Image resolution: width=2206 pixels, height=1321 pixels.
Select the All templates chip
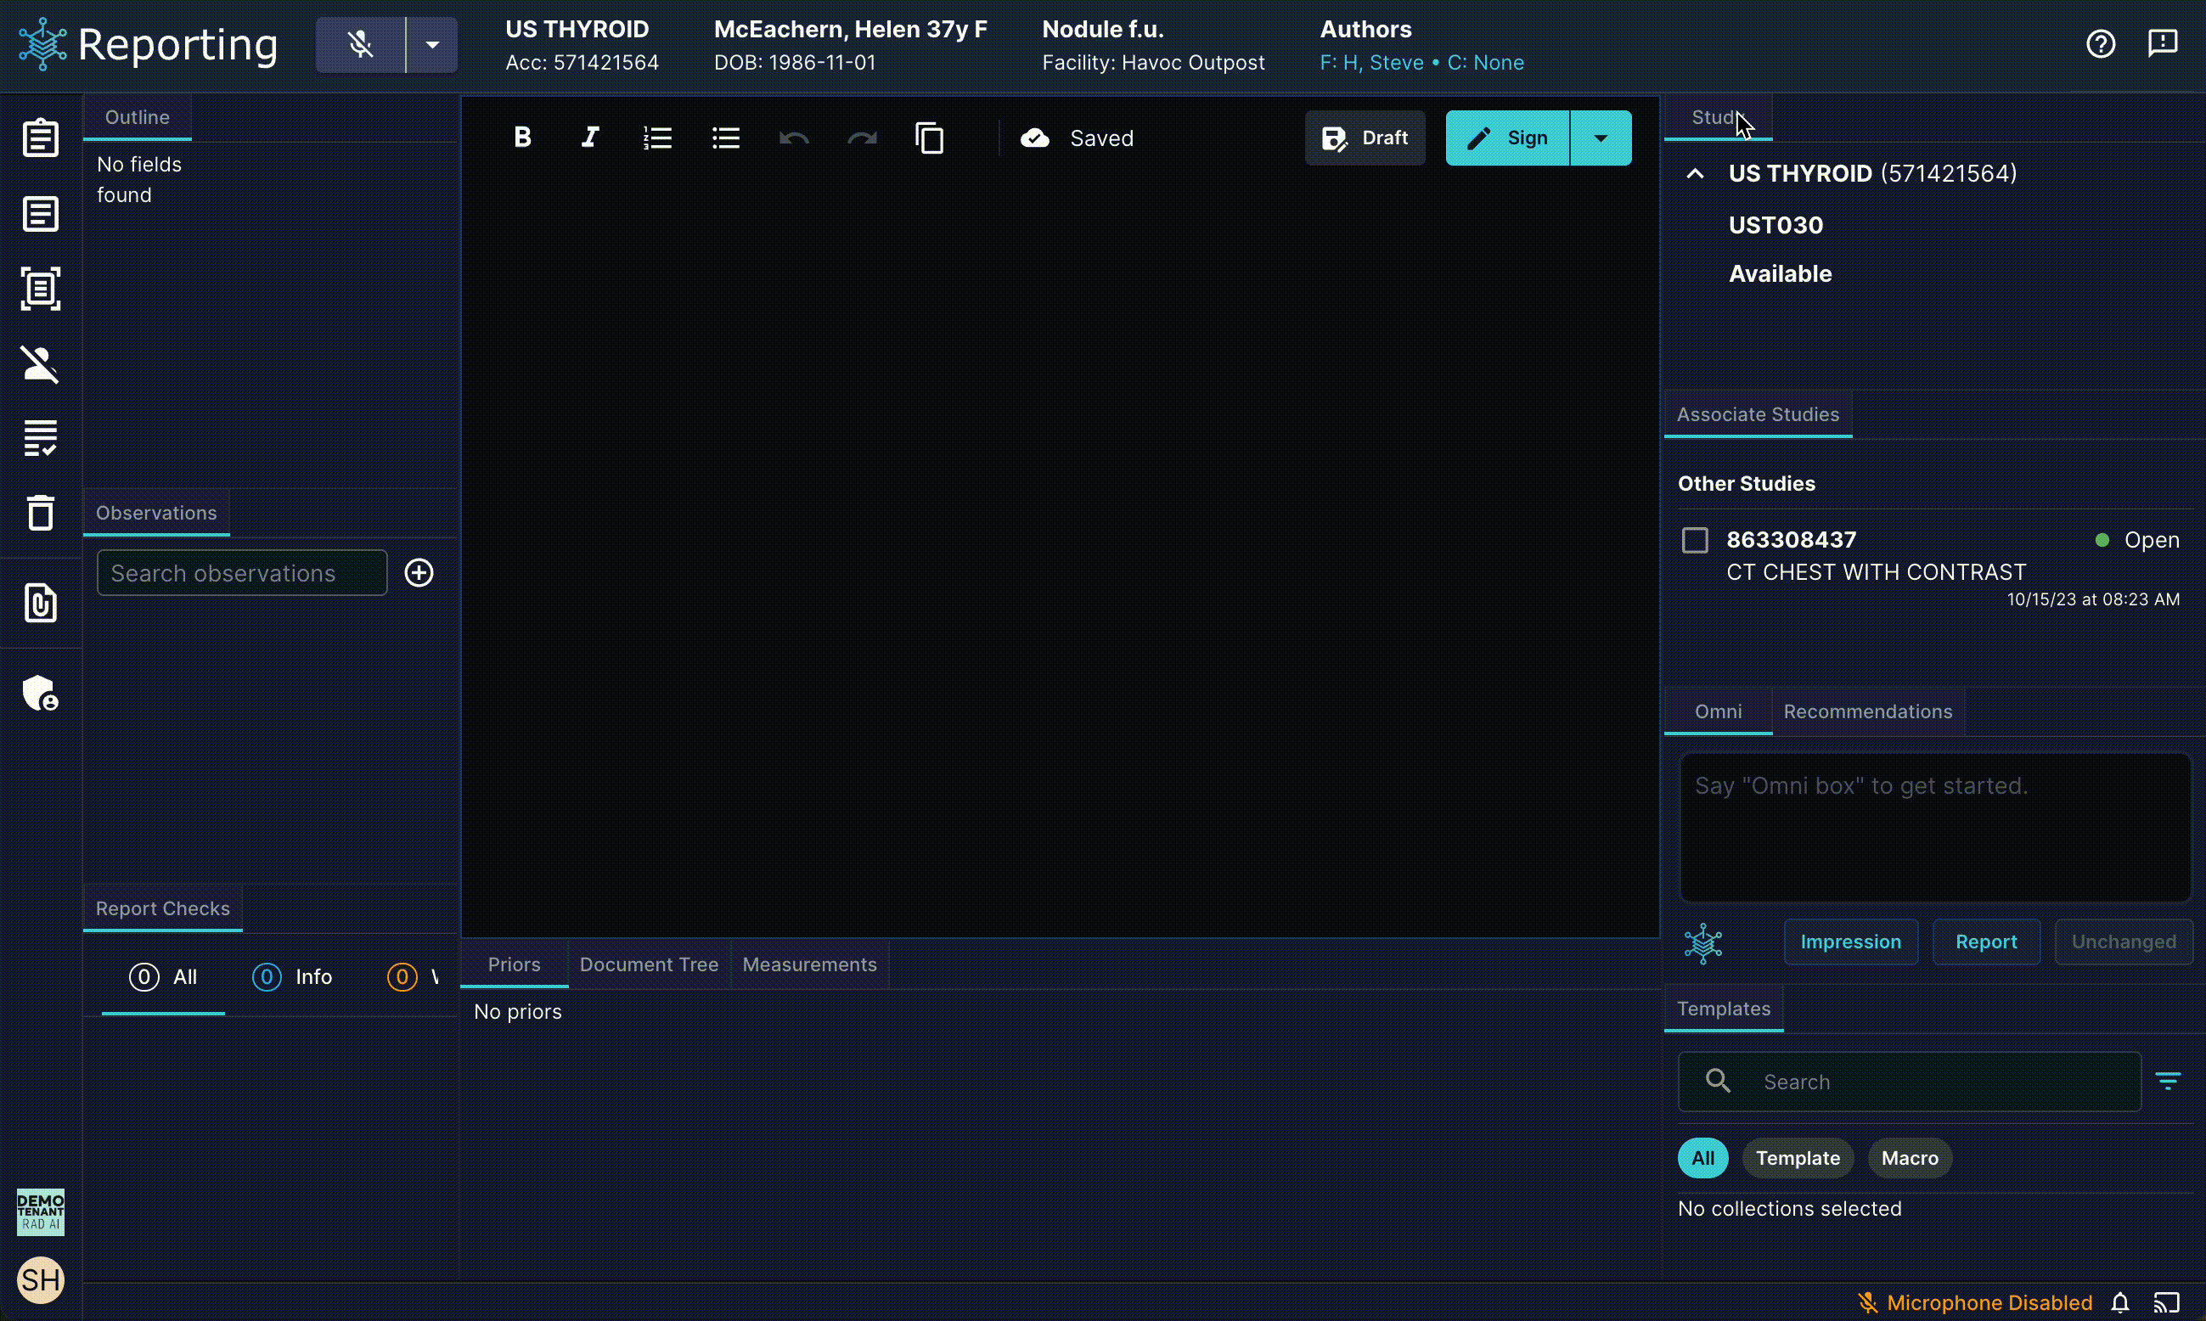coord(1703,1158)
